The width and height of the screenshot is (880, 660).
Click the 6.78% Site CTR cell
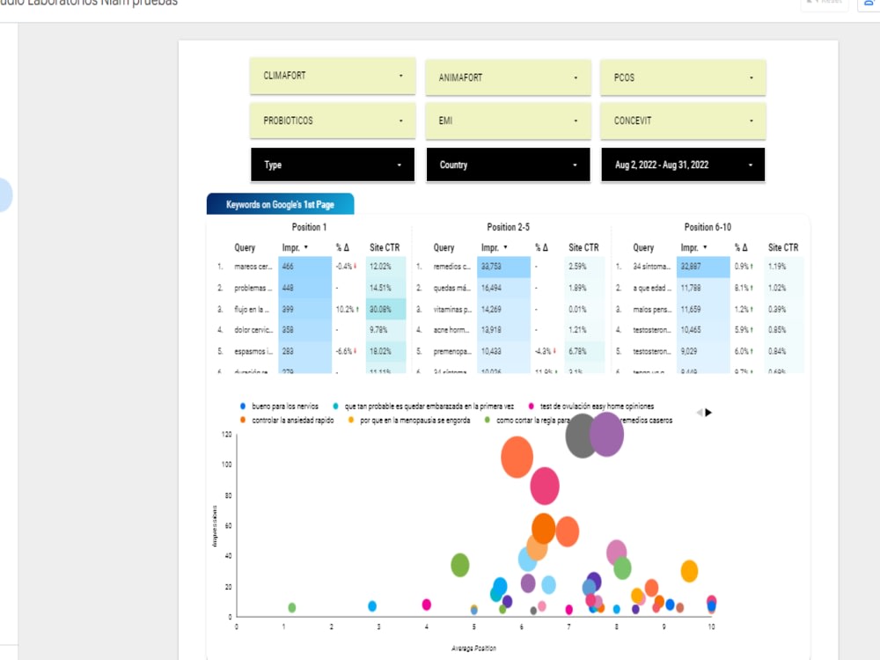(x=585, y=351)
